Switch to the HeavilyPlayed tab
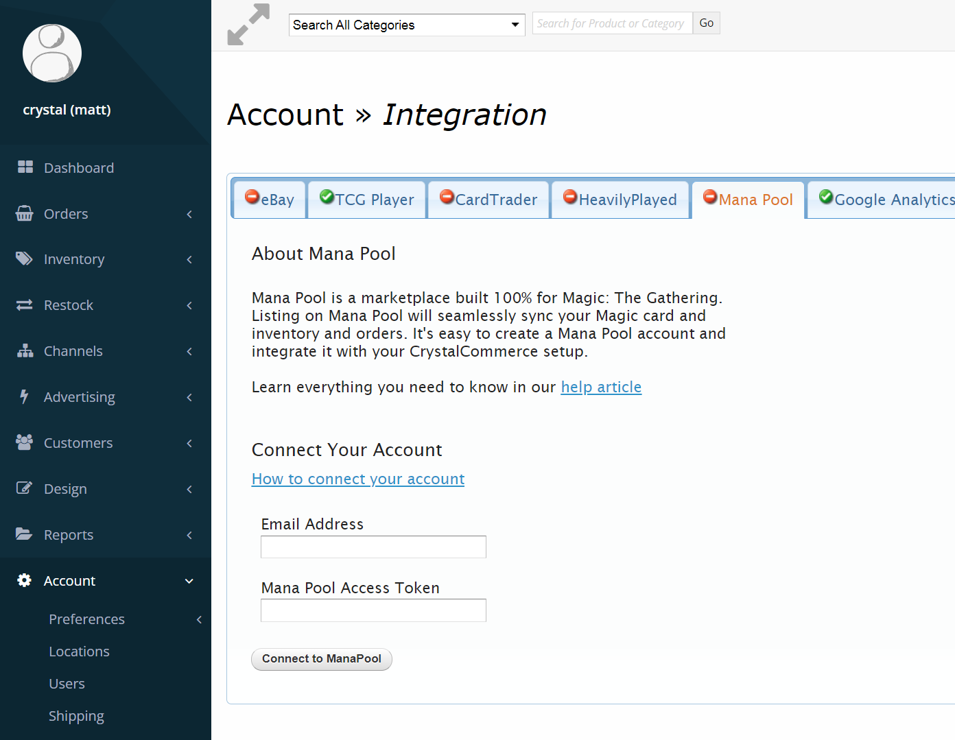The width and height of the screenshot is (955, 740). pos(620,200)
